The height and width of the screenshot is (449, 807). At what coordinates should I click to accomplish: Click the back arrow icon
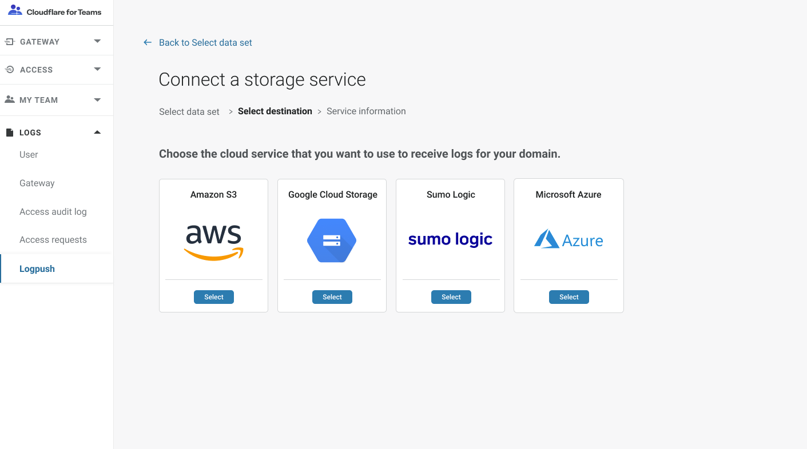[148, 42]
